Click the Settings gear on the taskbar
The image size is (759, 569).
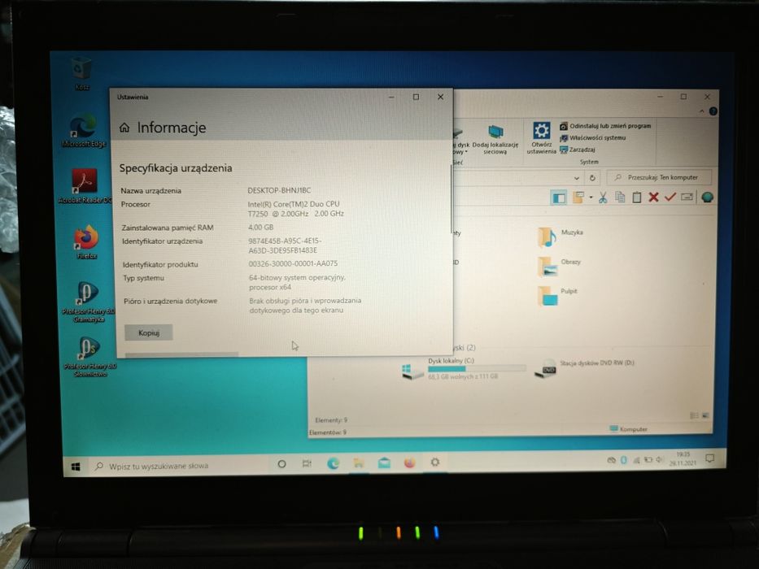(435, 463)
